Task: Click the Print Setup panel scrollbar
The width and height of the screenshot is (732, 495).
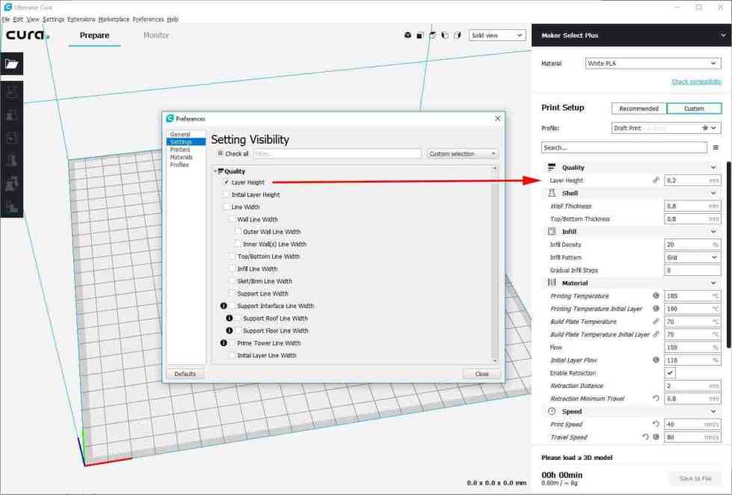Action: click(729, 254)
